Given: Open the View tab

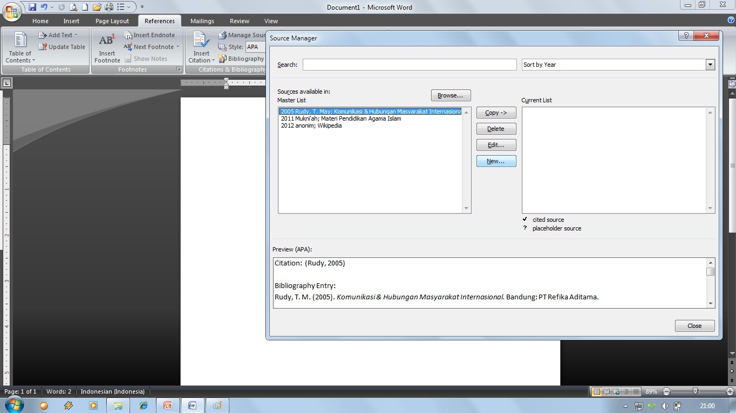Looking at the screenshot, I should (271, 21).
